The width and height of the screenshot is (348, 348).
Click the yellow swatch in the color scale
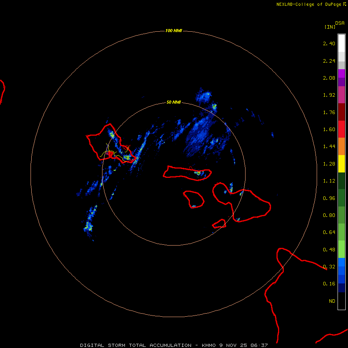point(341,164)
